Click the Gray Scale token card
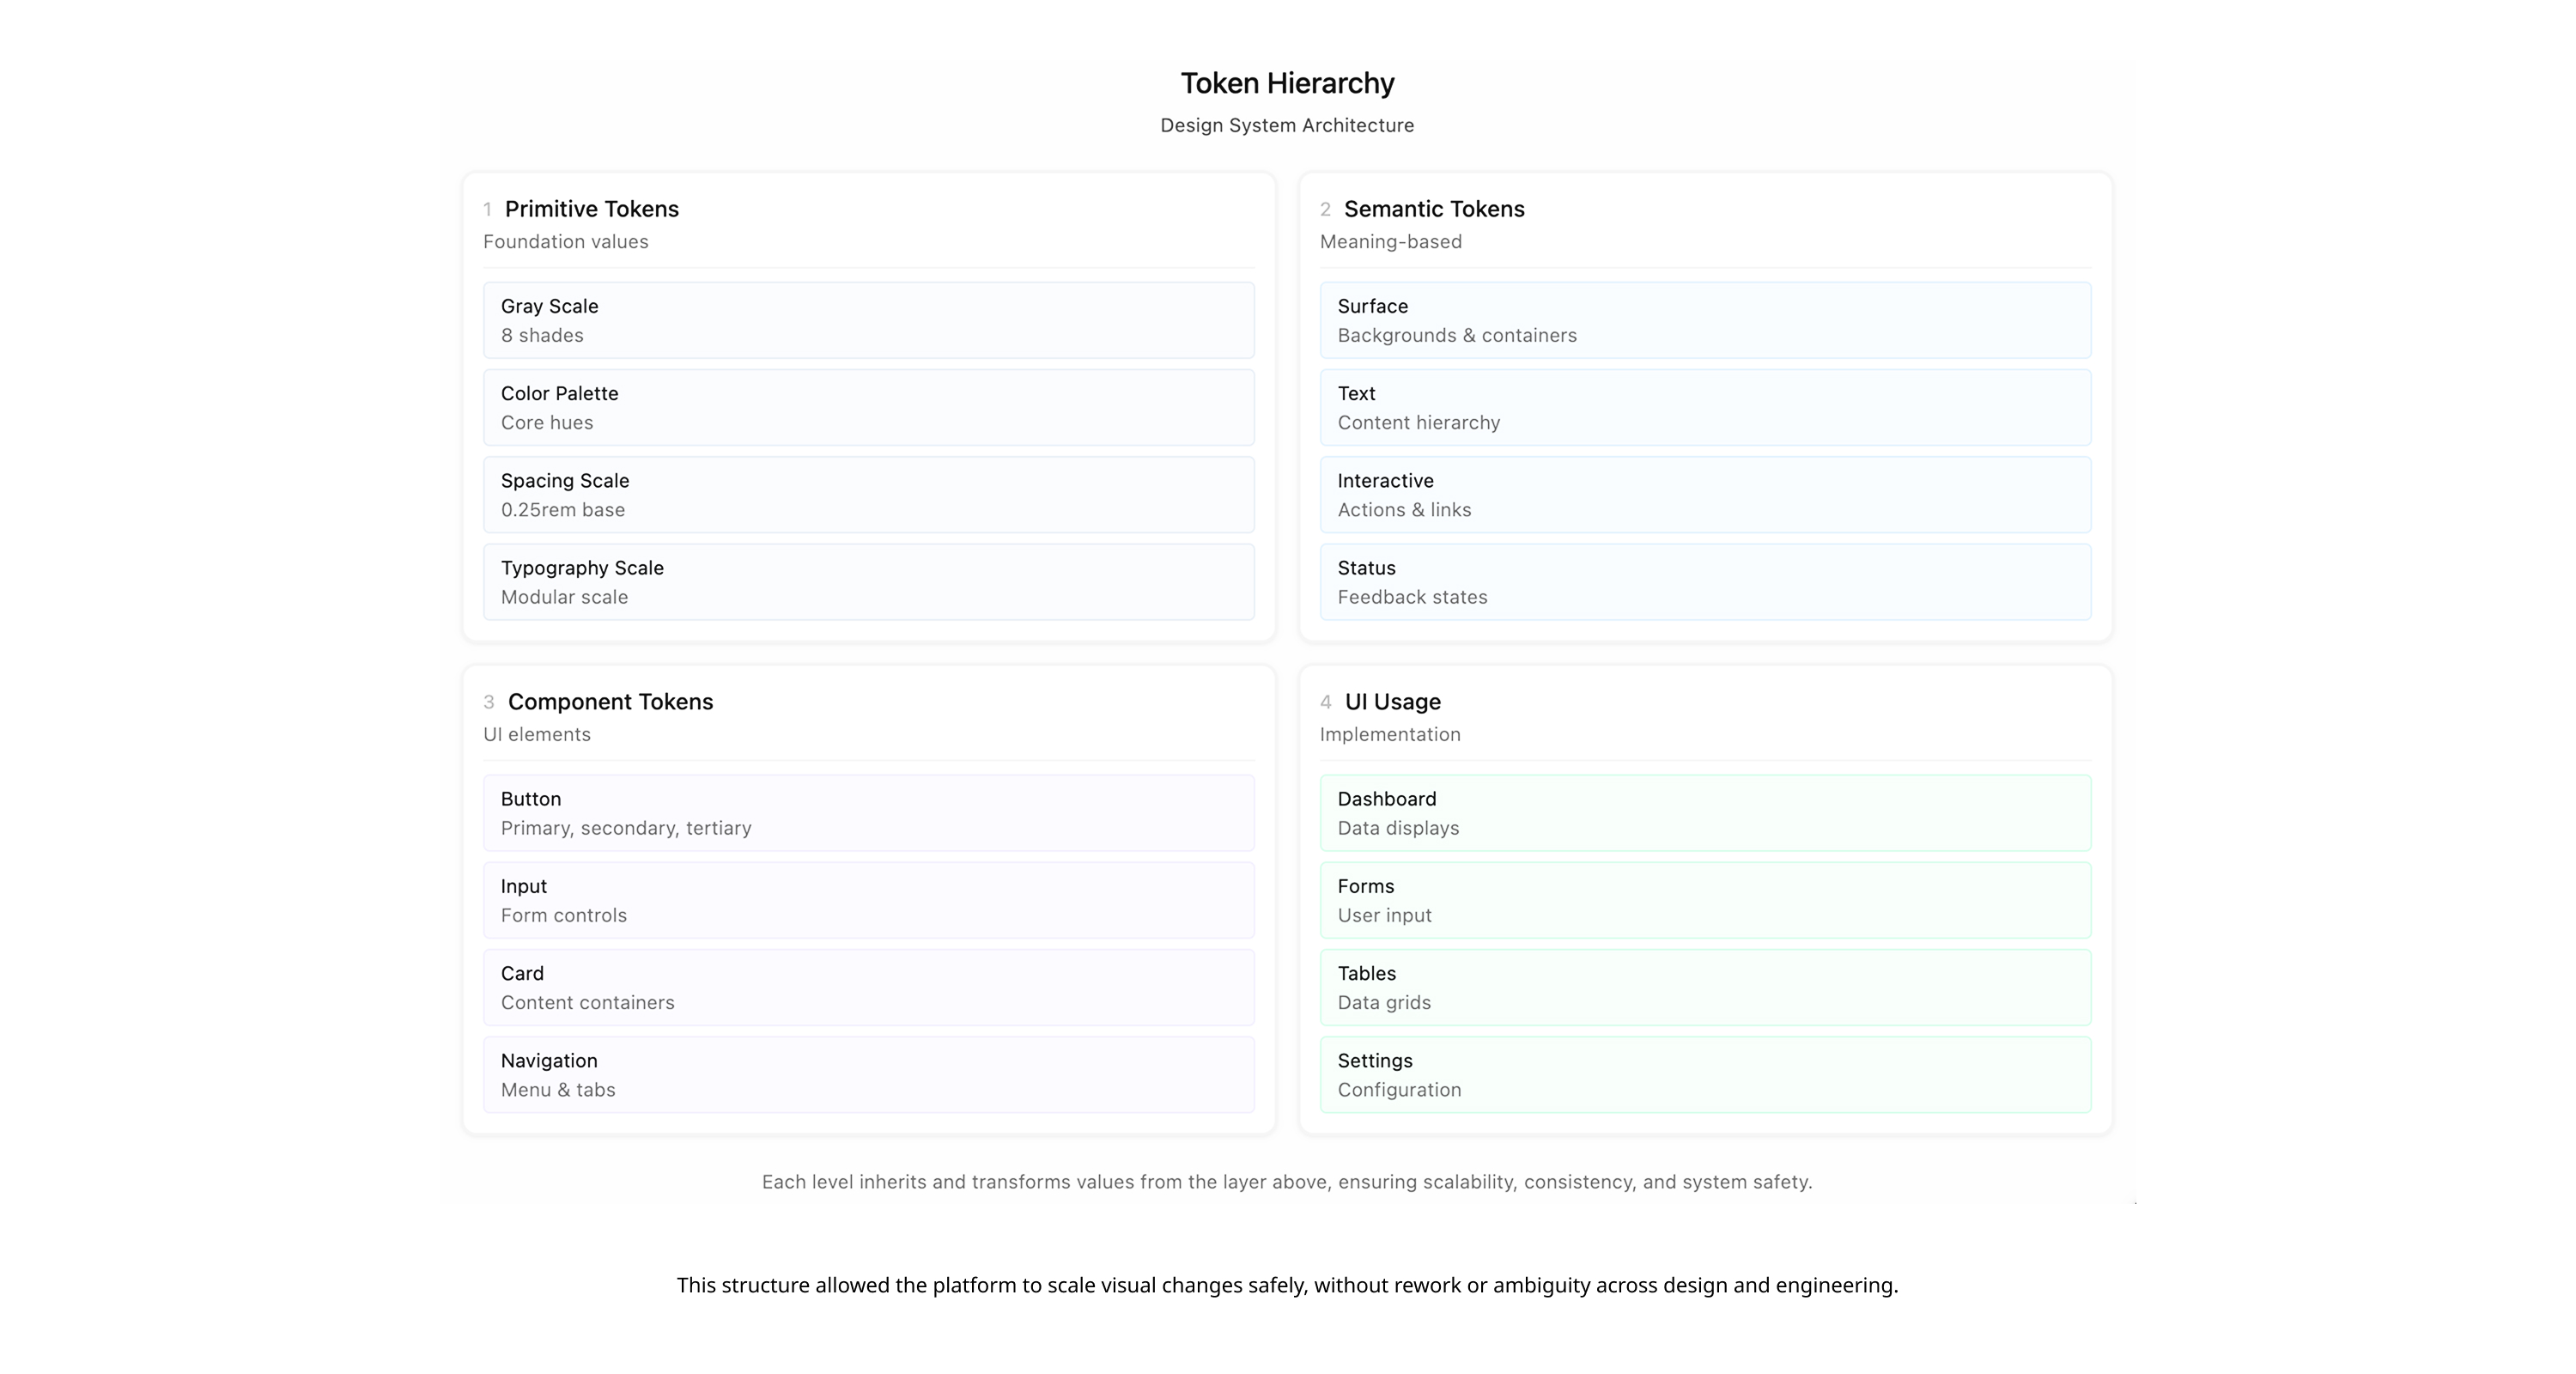This screenshot has height=1374, width=2576. pyautogui.click(x=868, y=320)
